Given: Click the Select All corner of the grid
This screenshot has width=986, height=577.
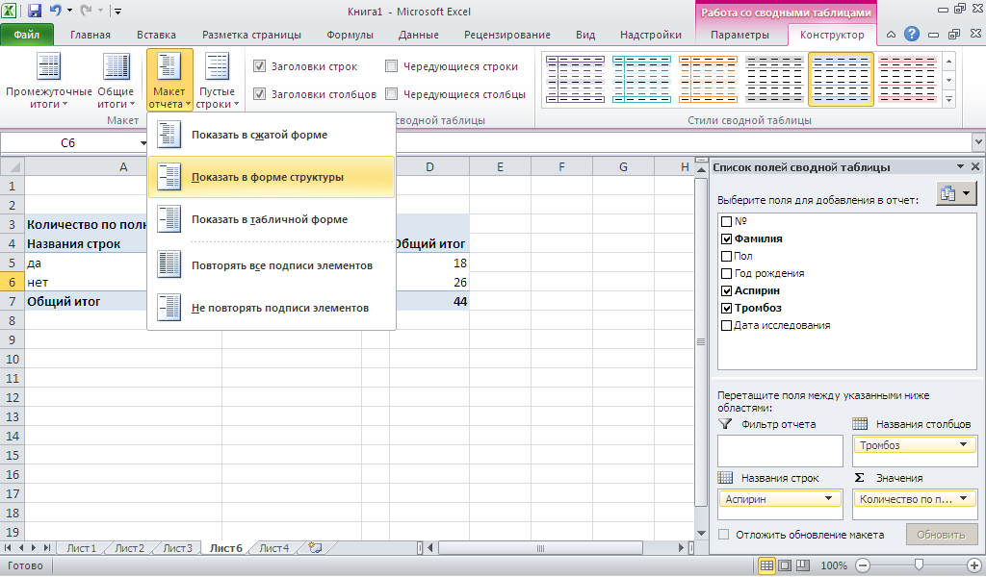Looking at the screenshot, I should pyautogui.click(x=12, y=167).
